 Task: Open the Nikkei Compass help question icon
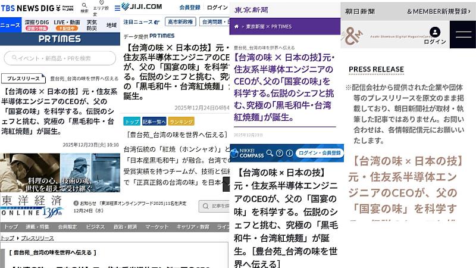click(280, 153)
